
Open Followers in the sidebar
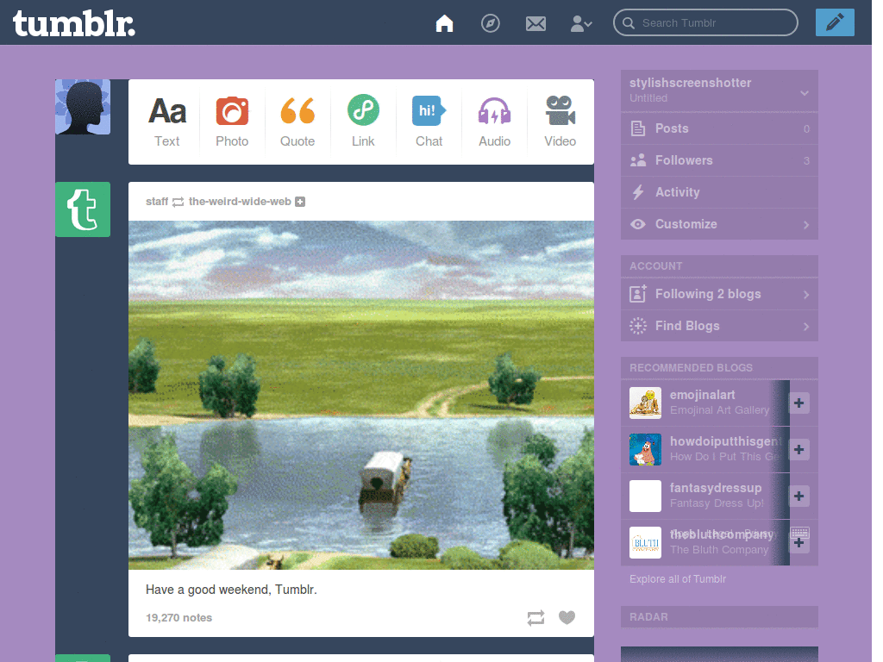[719, 160]
